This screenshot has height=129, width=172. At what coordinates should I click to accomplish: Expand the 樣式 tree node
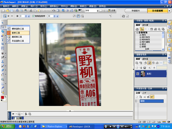tap(140, 44)
